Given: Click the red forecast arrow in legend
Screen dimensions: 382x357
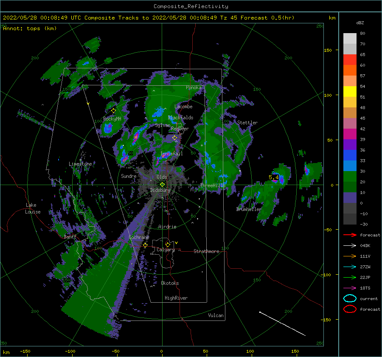Looking at the screenshot, I should click(x=350, y=235).
